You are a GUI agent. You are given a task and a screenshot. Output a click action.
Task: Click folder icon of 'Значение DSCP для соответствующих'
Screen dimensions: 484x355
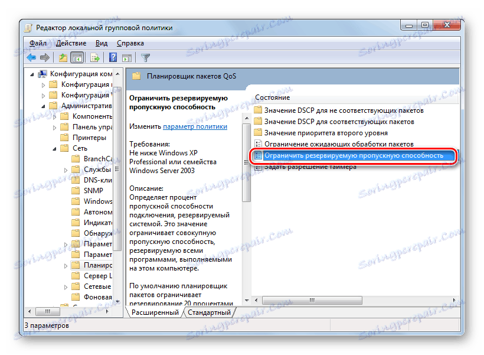point(258,122)
